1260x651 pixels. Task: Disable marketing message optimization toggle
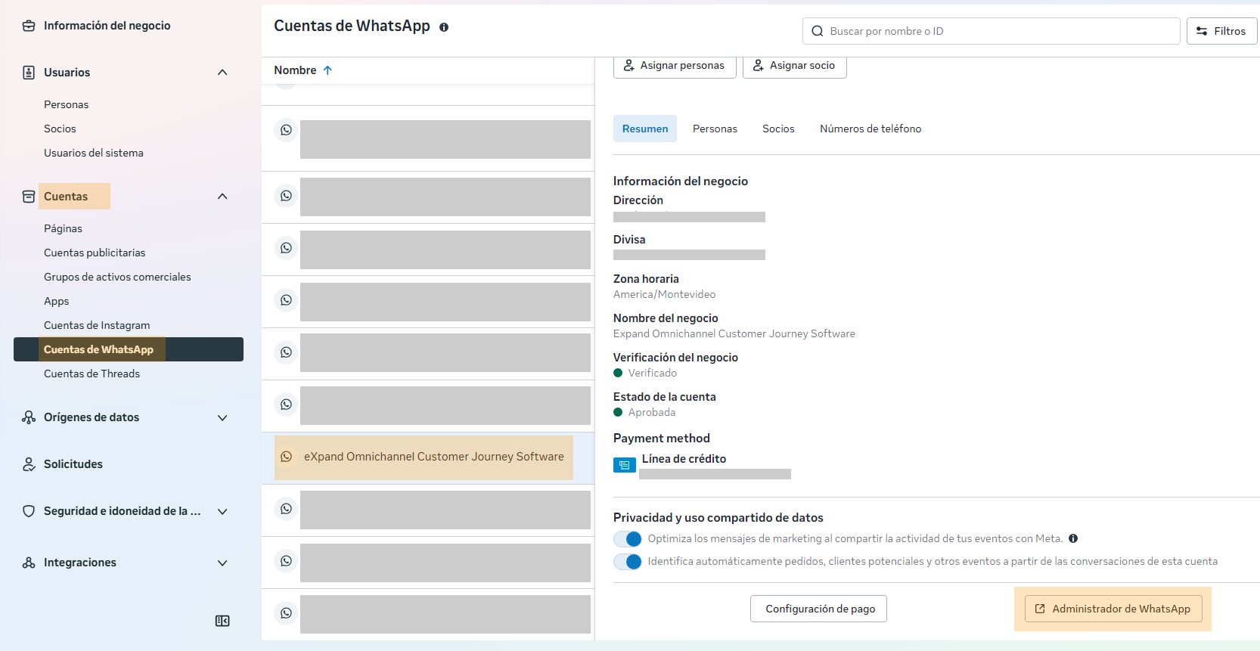(628, 539)
